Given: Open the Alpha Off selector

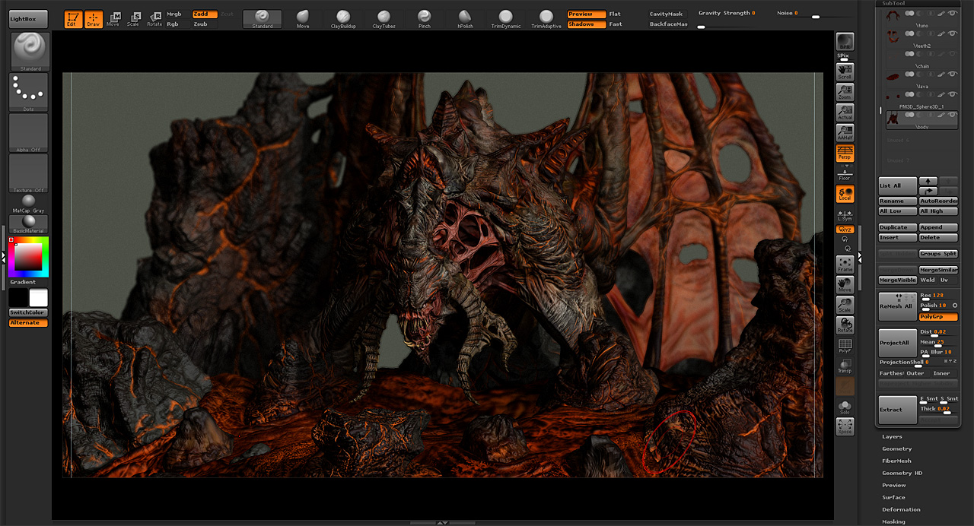Looking at the screenshot, I should [29, 133].
